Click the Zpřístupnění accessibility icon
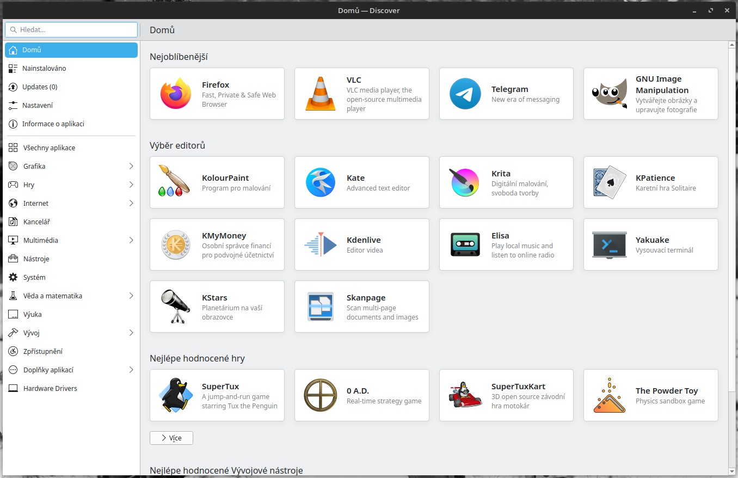 pyautogui.click(x=13, y=352)
